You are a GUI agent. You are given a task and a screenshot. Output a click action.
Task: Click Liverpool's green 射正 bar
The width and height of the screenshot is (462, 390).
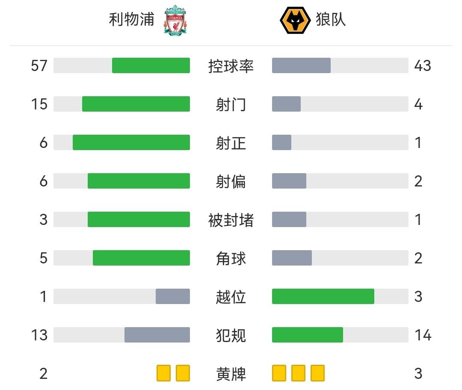[x=131, y=142]
